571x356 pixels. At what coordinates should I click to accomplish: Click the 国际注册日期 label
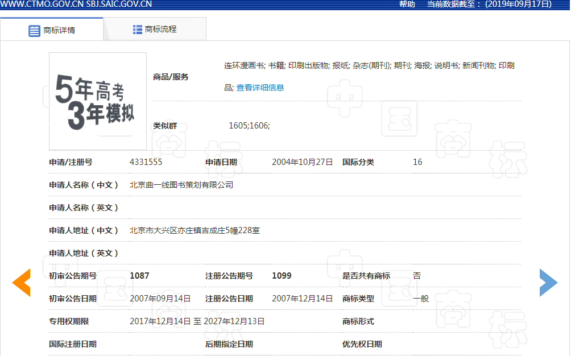pyautogui.click(x=73, y=344)
